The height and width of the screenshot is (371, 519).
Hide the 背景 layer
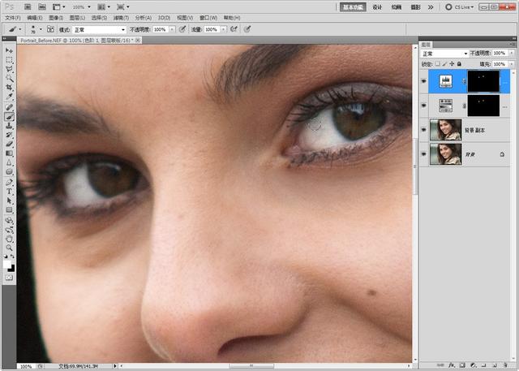point(424,154)
